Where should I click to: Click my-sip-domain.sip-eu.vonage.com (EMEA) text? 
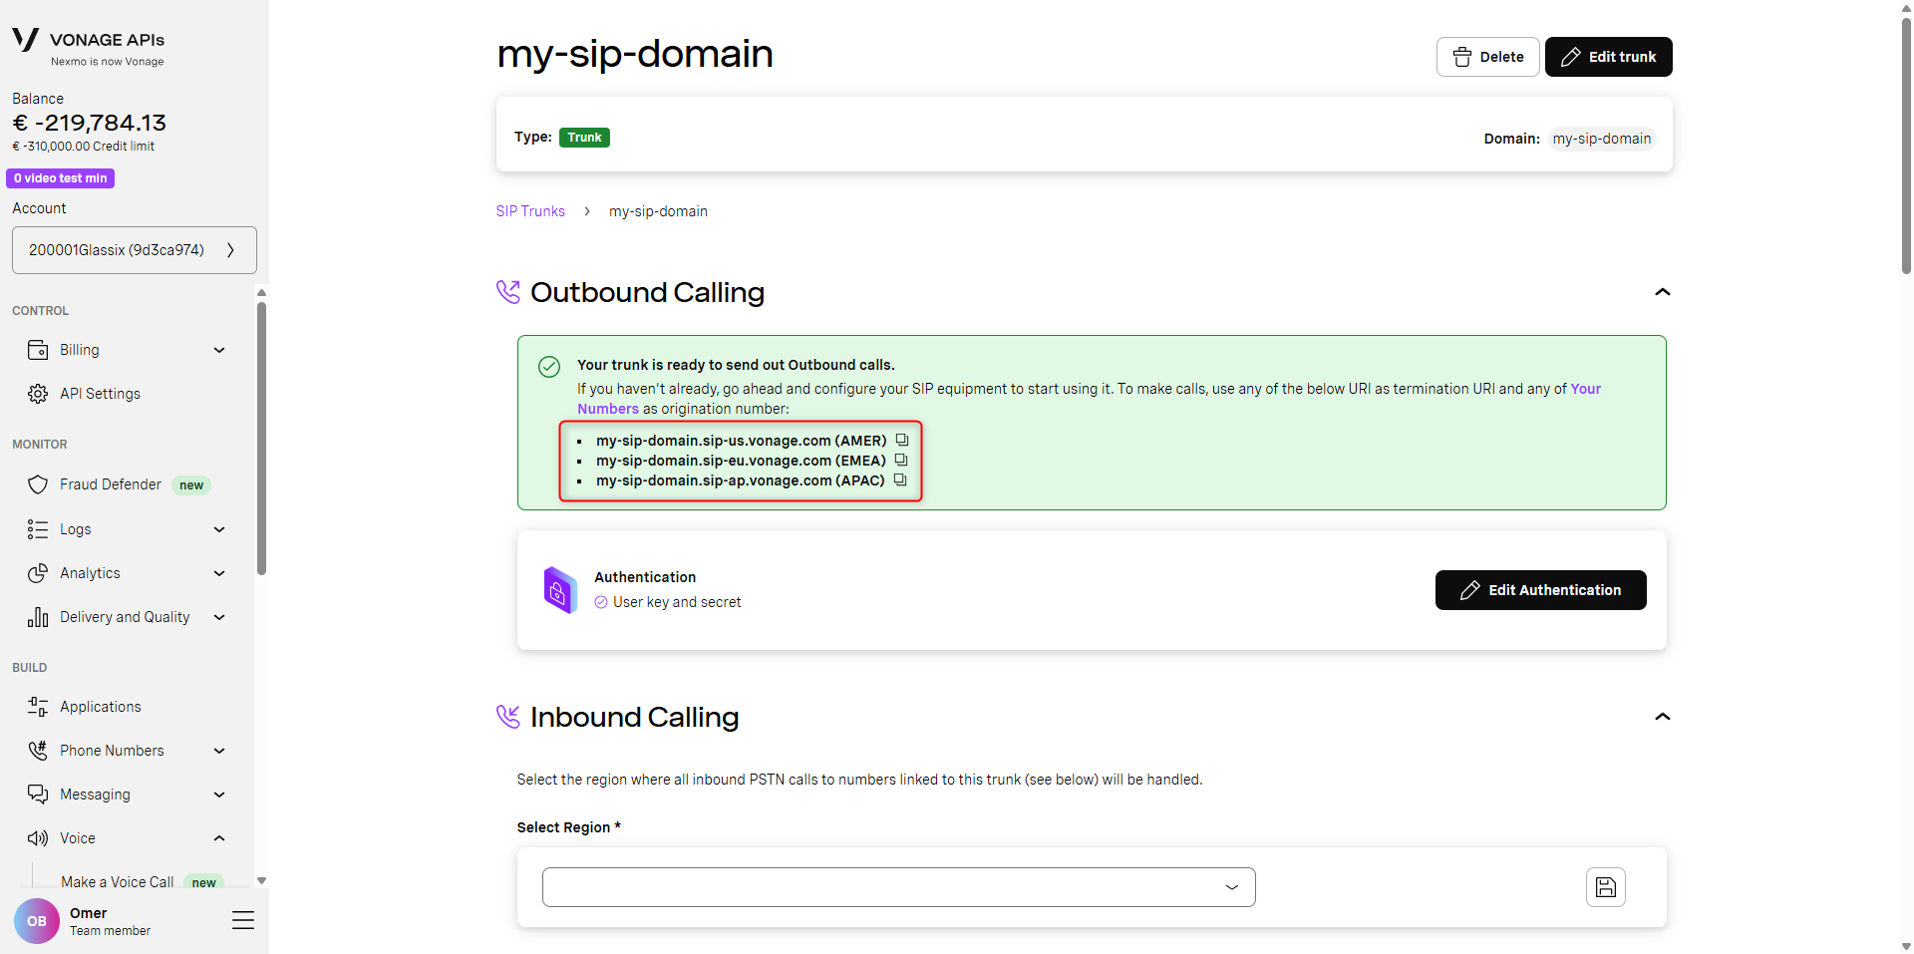click(741, 461)
